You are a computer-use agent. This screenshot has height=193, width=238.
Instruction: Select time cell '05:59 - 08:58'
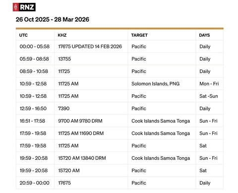click(34, 59)
